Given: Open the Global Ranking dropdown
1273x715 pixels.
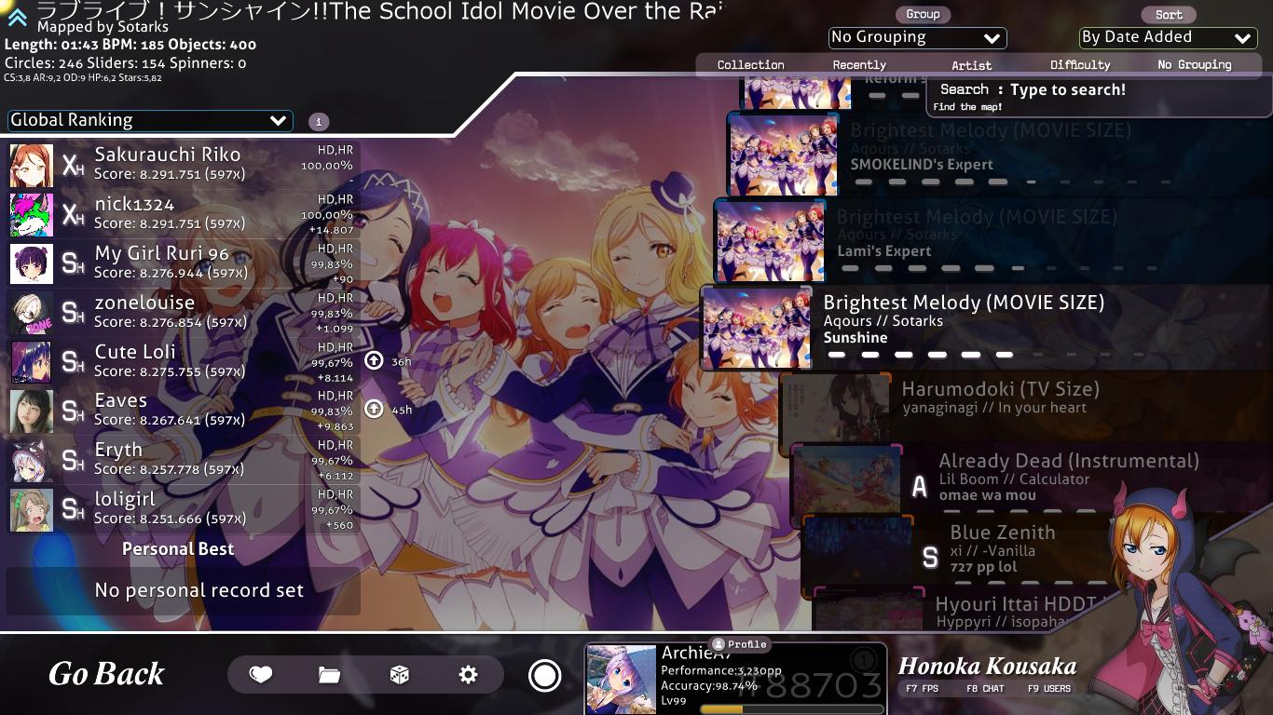Looking at the screenshot, I should [150, 120].
